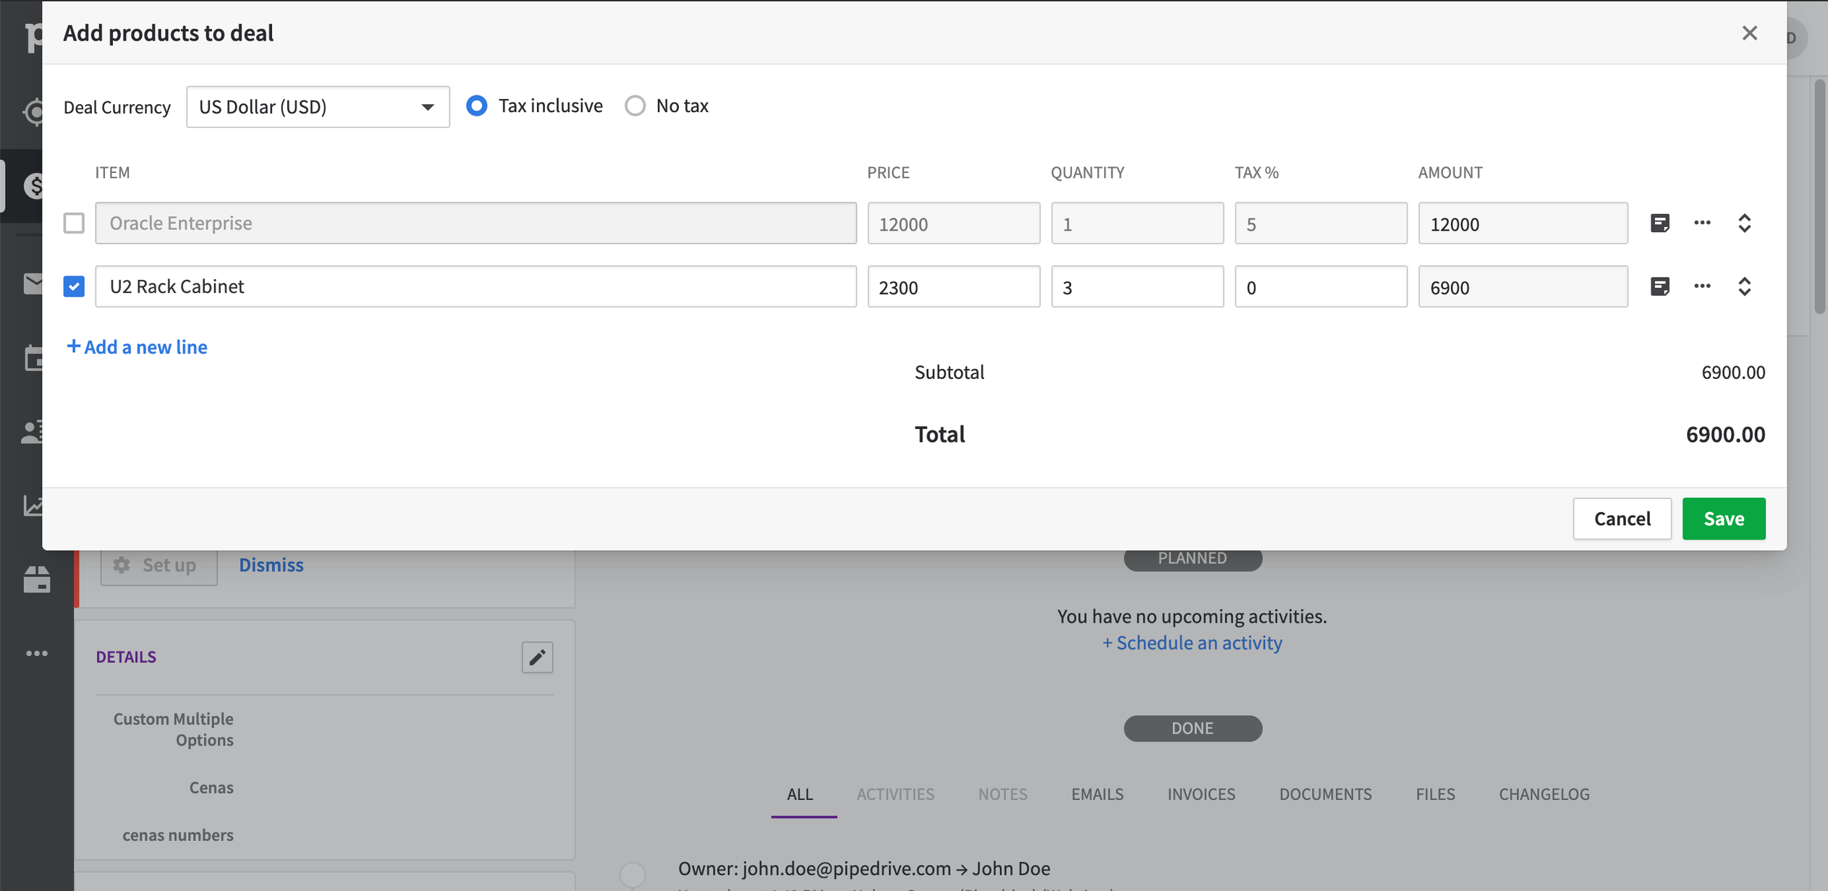The image size is (1828, 891).
Task: Click U2 Rack Cabinet item name field
Action: pos(475,286)
